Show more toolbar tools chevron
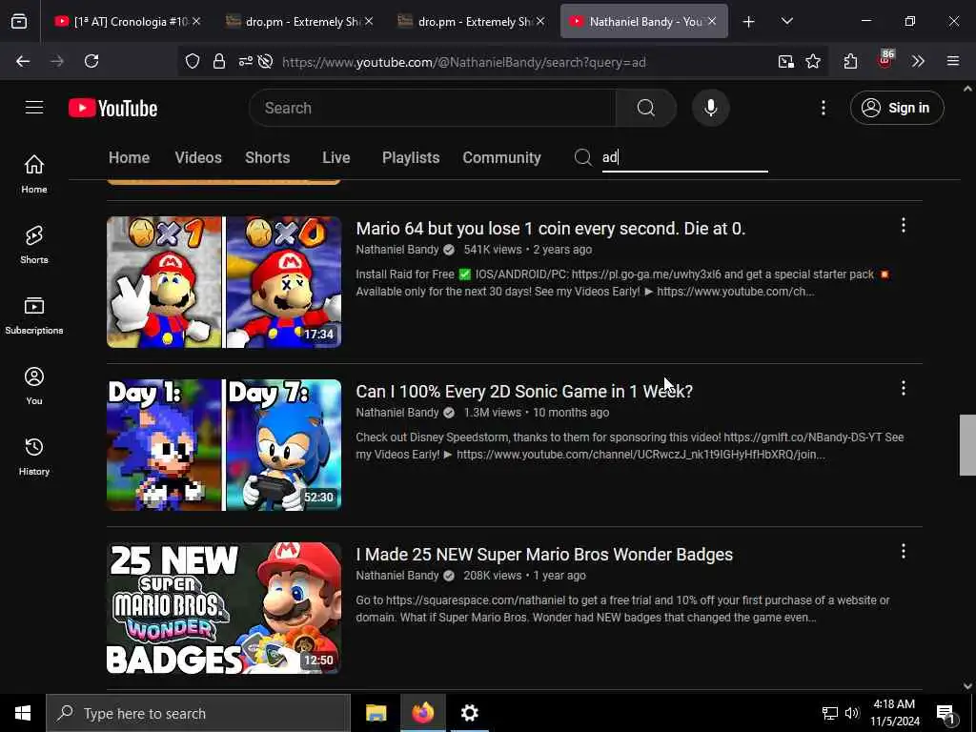The width and height of the screenshot is (976, 732). (918, 61)
